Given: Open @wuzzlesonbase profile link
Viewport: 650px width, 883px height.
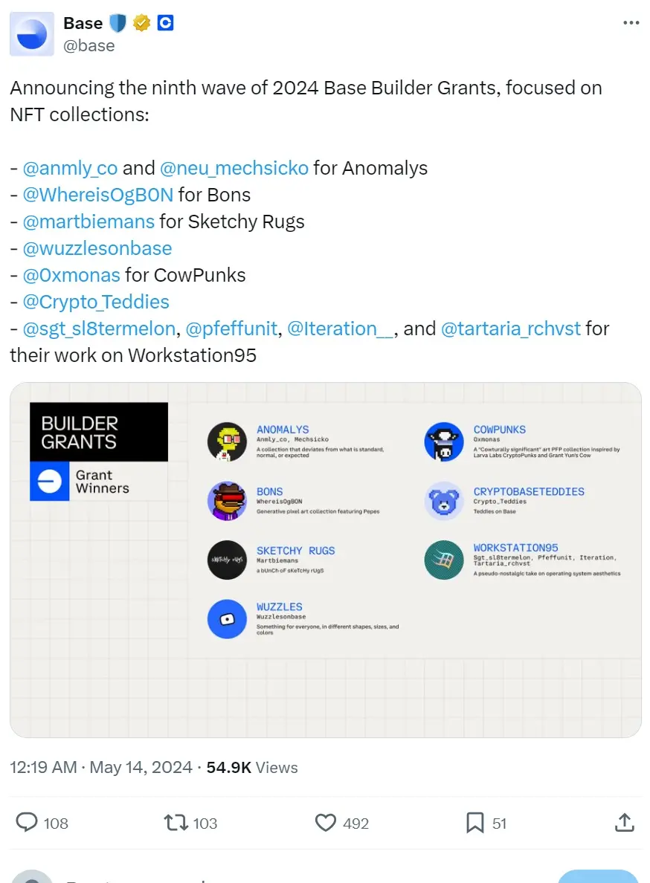Looking at the screenshot, I should coord(97,248).
